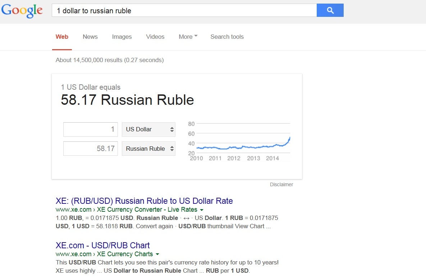The image size is (426, 277).
Task: Open the Videos tab
Action: tap(155, 37)
